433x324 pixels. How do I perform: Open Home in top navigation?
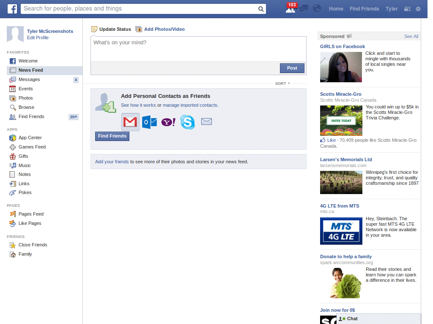[x=336, y=9]
